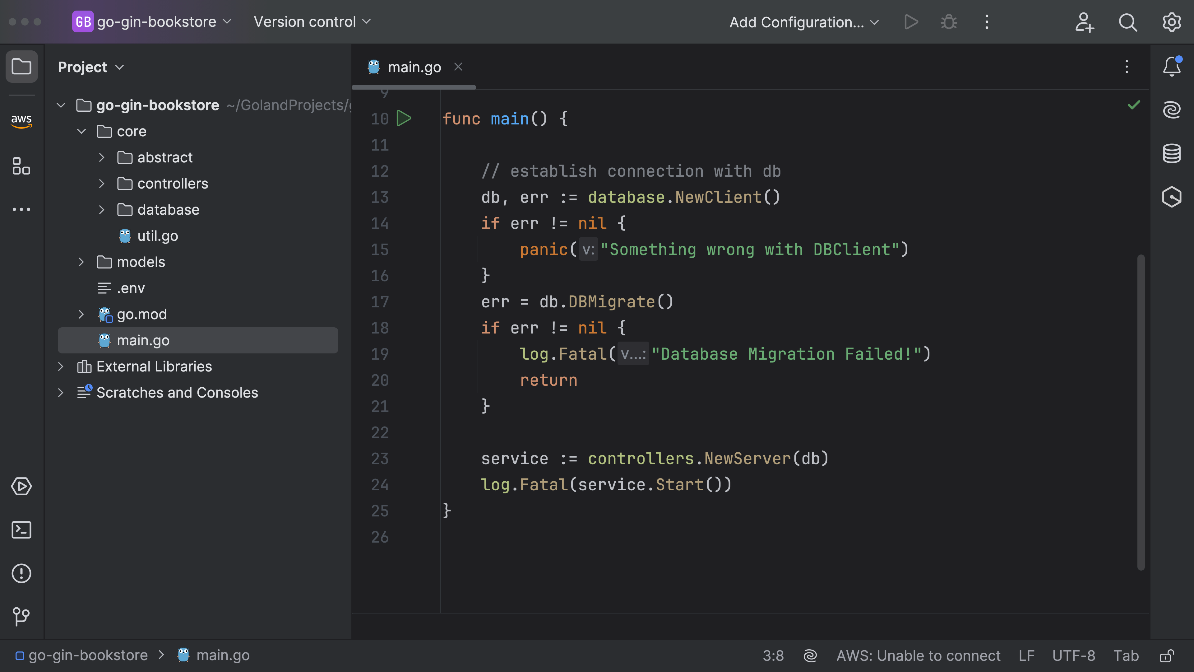Open the Git tool window
1194x672 pixels.
coord(21,616)
